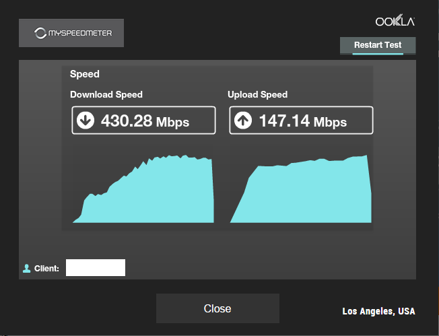Click the Download Speed label
439x336 pixels.
click(106, 95)
